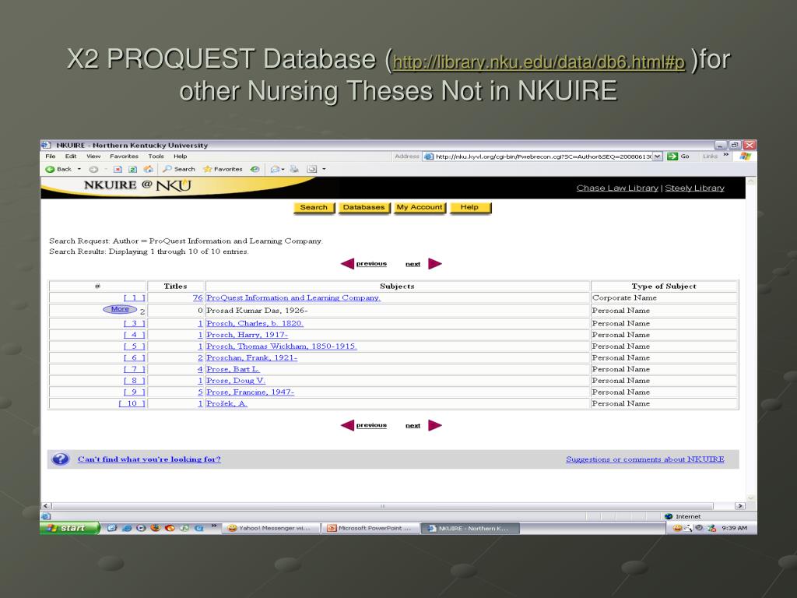Click slide title link library.nku.edu/data/db6.html#p
Viewport: 797px width, 598px height.
click(x=539, y=62)
